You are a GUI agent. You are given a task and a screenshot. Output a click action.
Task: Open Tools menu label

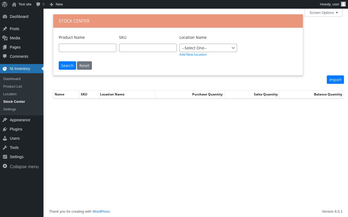pyautogui.click(x=14, y=148)
